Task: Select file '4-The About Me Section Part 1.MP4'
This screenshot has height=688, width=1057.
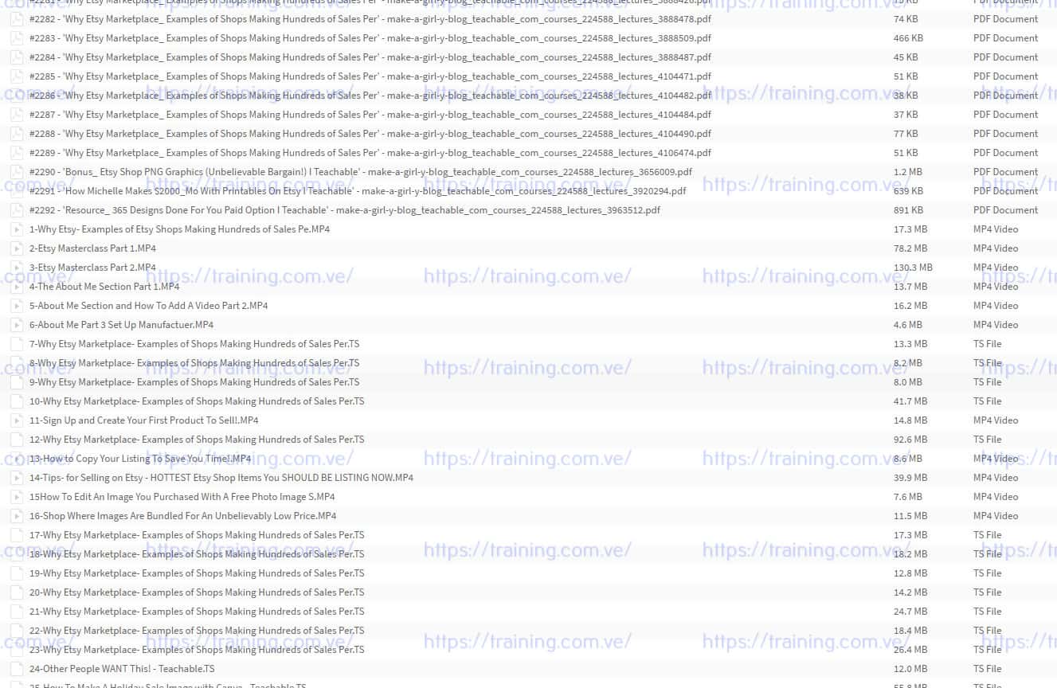Action: coord(104,287)
